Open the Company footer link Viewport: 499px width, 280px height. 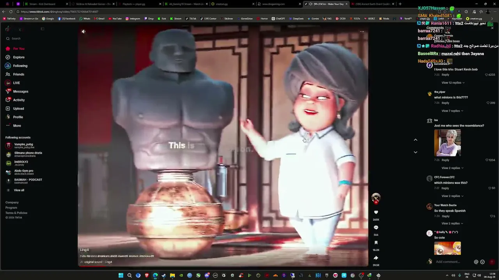coord(12,202)
